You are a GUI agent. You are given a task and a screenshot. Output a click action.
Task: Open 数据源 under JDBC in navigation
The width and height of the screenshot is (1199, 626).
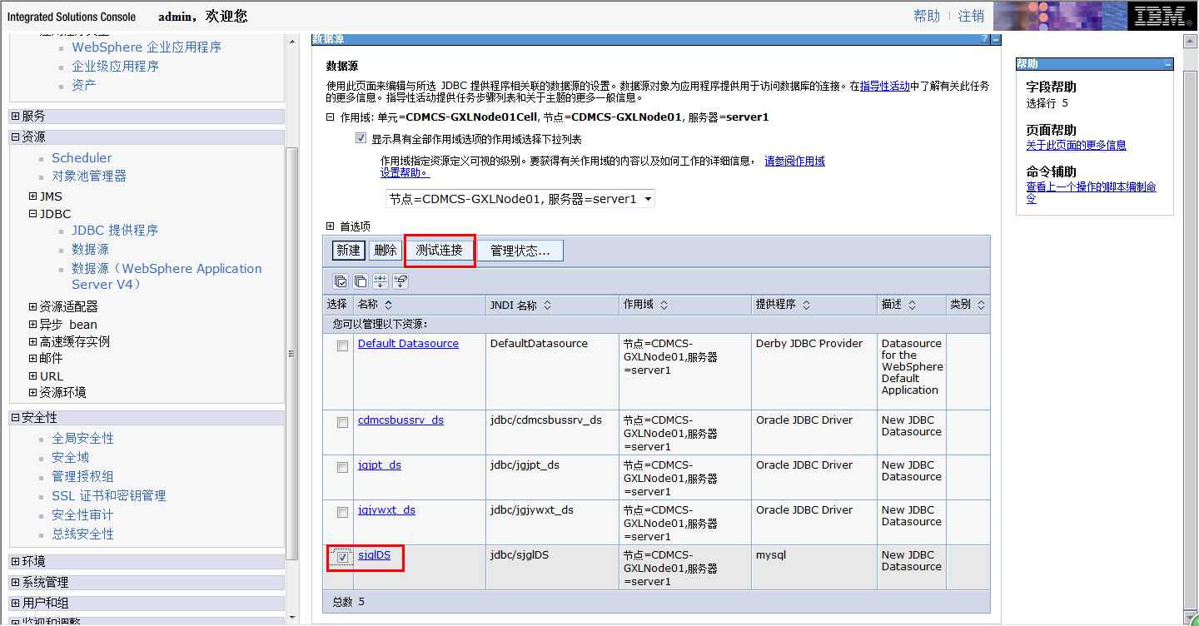tap(90, 250)
